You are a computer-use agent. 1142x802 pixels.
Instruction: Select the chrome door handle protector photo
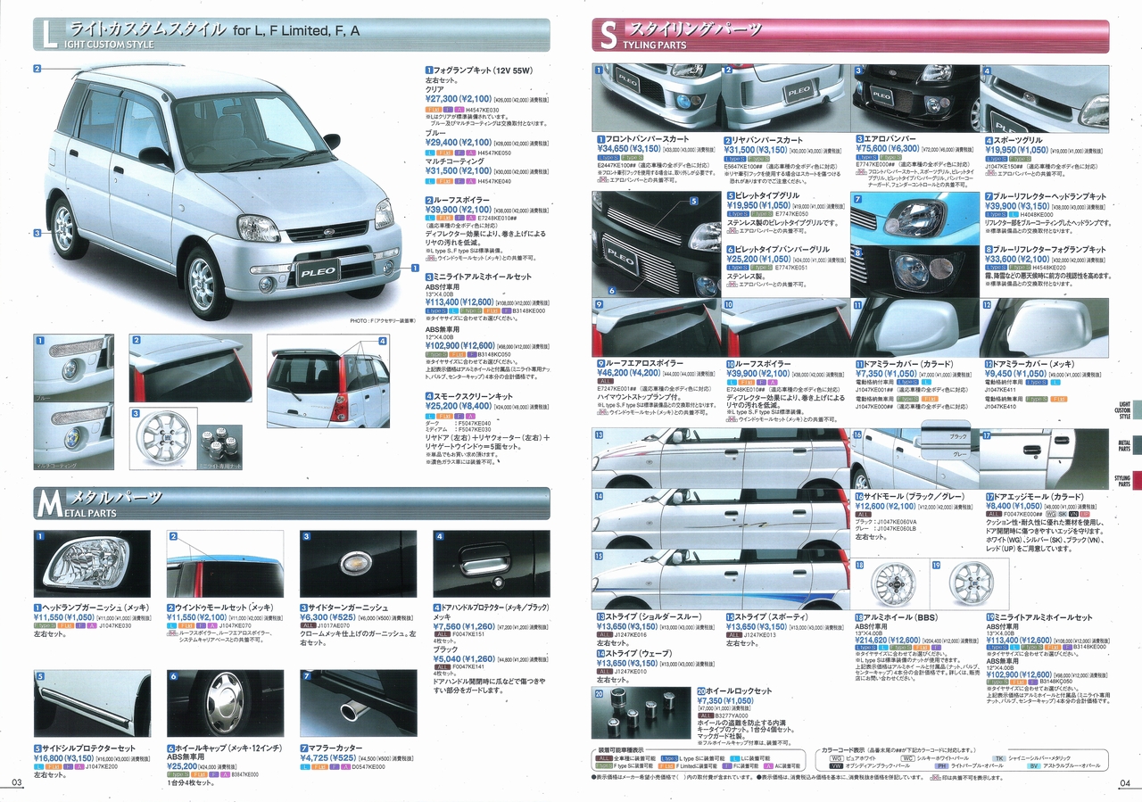[x=492, y=565]
